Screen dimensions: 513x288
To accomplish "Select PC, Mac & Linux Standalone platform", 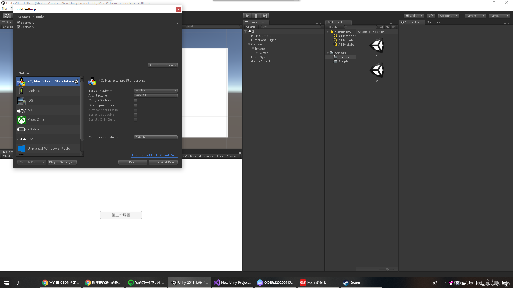I will point(48,81).
